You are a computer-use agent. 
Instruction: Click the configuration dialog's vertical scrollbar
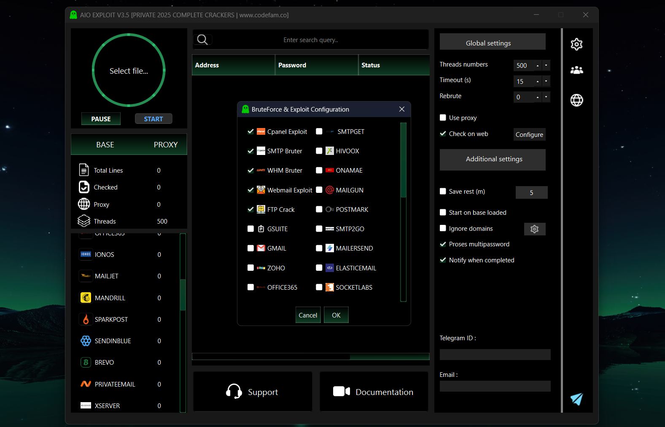pyautogui.click(x=403, y=212)
